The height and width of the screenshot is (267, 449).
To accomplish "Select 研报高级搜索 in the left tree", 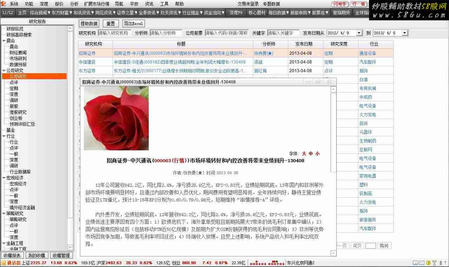I will pyautogui.click(x=19, y=35).
